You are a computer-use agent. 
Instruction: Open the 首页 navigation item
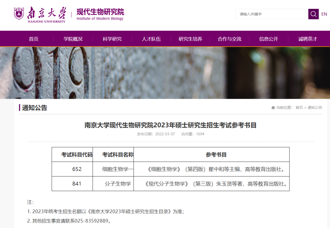point(33,39)
